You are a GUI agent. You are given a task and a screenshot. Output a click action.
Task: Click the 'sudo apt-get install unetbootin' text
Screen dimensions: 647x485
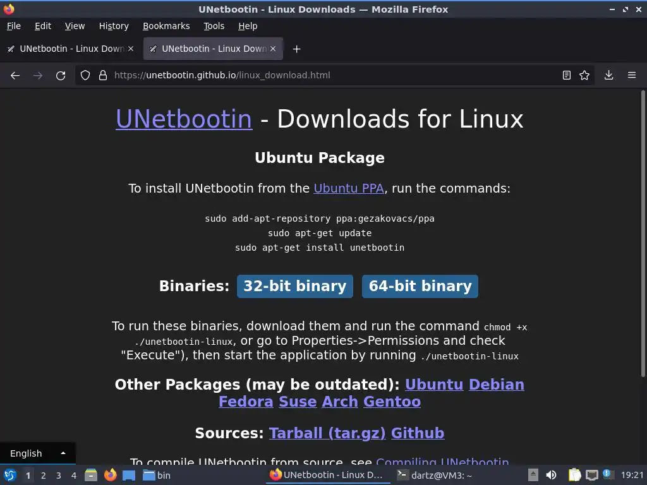[x=320, y=248]
